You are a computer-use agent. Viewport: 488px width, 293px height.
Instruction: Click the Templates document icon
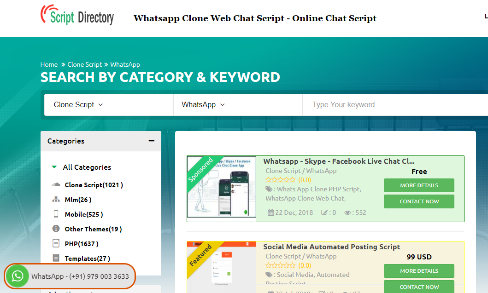pos(55,258)
